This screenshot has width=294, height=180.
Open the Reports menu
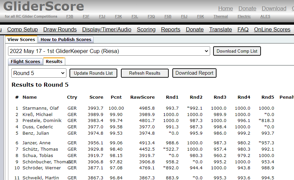171,29
